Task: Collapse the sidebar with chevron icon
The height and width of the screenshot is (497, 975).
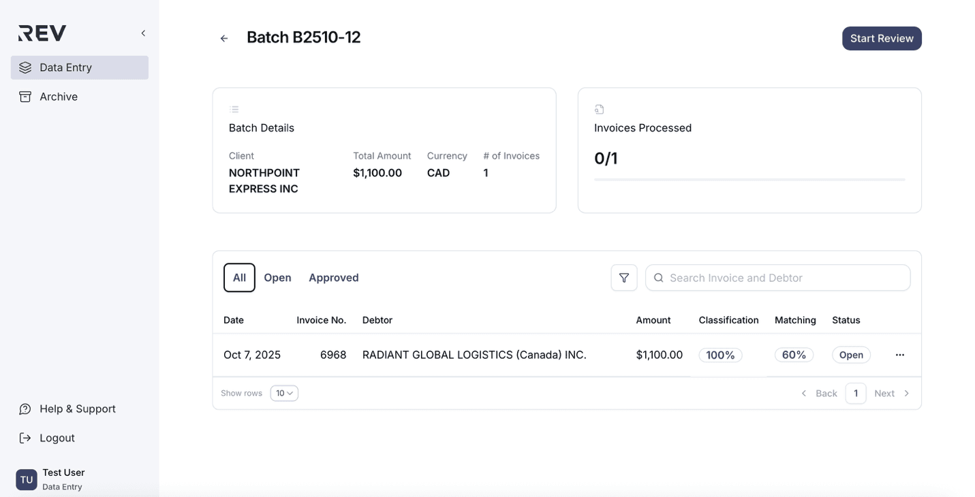Action: tap(143, 33)
